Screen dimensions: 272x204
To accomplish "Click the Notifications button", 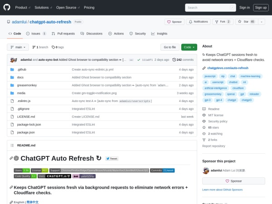I will pyautogui.click(x=198, y=22).
